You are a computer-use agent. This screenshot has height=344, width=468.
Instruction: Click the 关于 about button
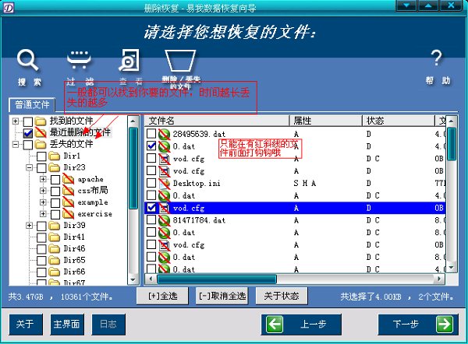tap(26, 324)
